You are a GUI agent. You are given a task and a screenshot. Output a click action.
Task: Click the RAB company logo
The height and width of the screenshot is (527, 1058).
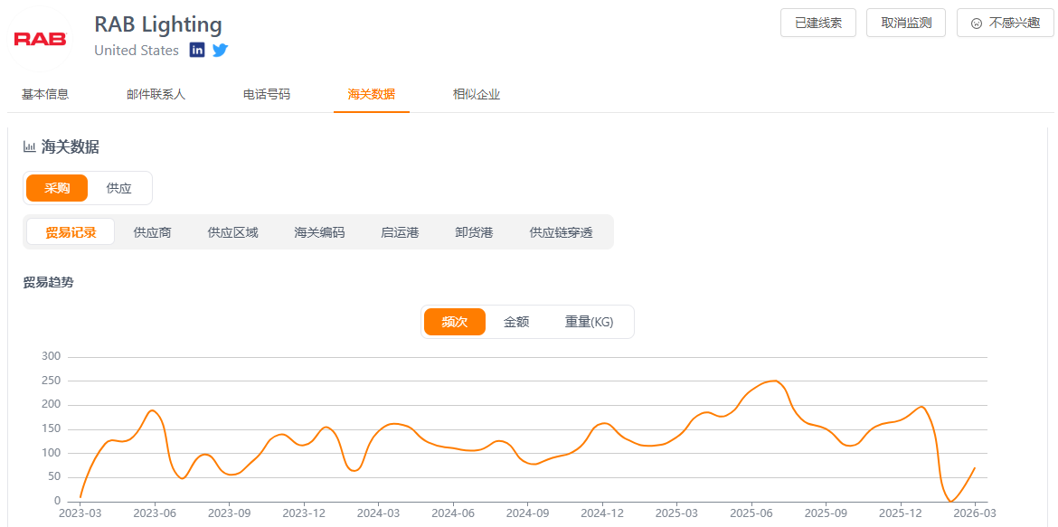[x=40, y=39]
